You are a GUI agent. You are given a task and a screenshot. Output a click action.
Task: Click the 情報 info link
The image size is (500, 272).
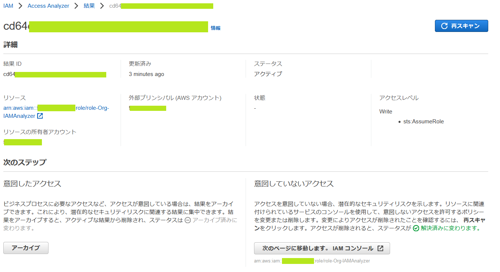pos(215,28)
